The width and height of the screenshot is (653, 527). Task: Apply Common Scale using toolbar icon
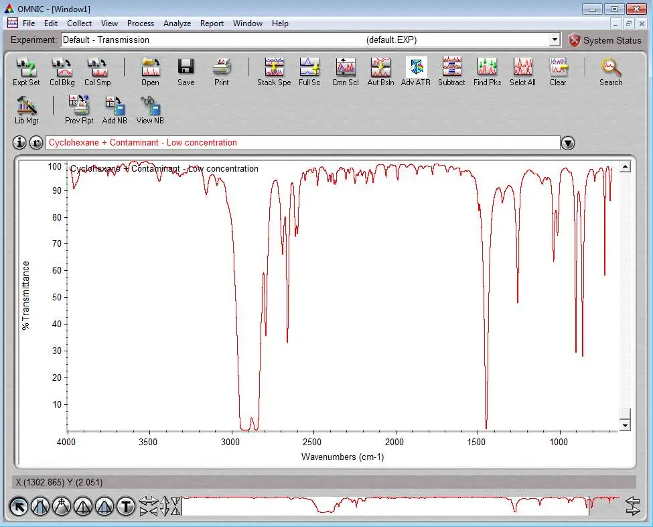click(x=345, y=71)
